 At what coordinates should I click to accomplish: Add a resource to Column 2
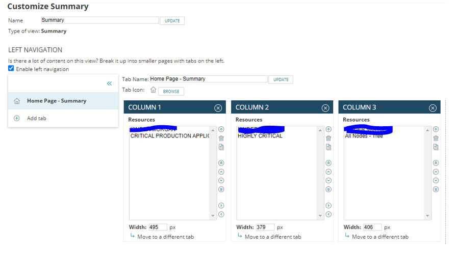point(328,129)
